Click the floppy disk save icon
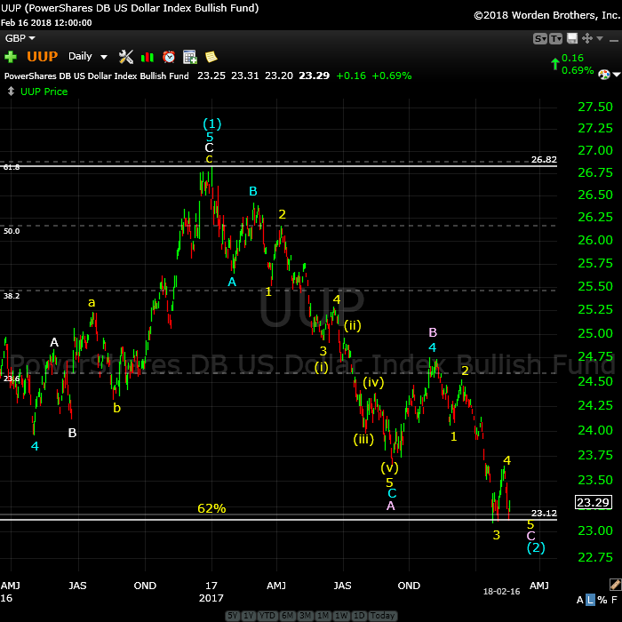Image resolution: width=622 pixels, height=622 pixels. pyautogui.click(x=572, y=38)
